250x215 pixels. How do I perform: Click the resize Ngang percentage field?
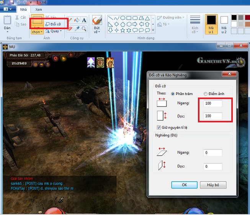[x=213, y=103]
